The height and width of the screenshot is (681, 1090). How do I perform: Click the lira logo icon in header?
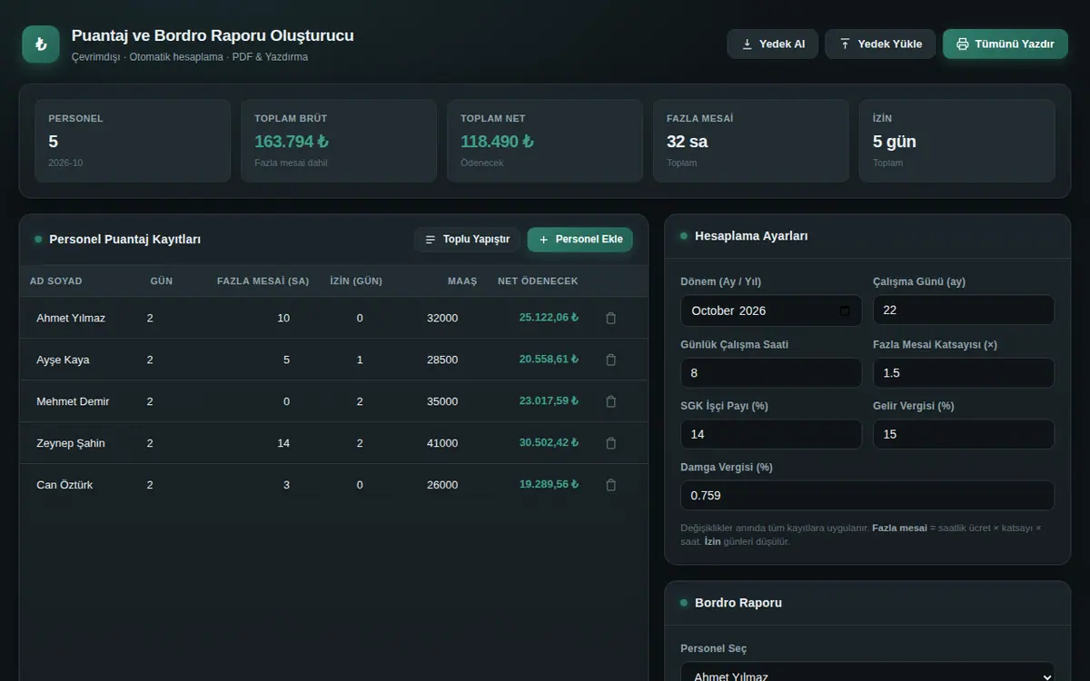41,44
